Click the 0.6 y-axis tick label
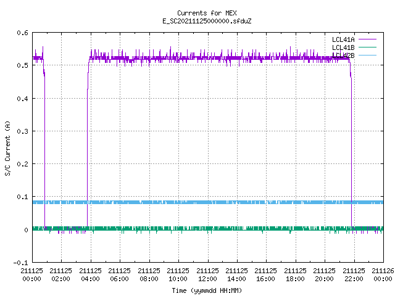 [22, 33]
